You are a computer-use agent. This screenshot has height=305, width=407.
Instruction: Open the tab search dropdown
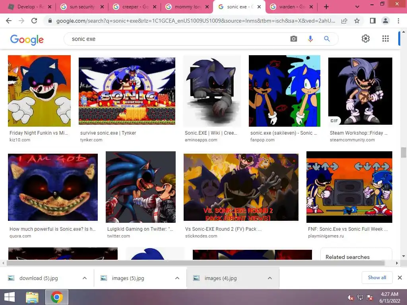pos(357,7)
